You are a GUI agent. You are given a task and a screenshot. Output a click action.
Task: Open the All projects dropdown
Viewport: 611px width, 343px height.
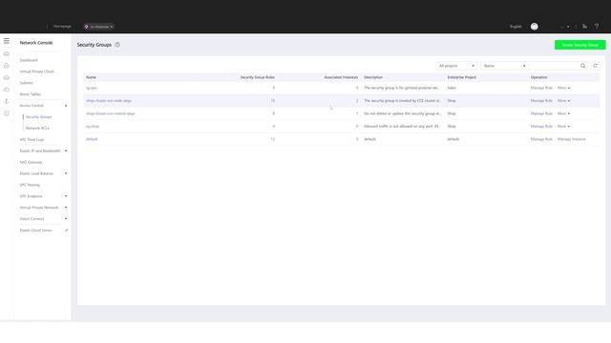point(456,66)
